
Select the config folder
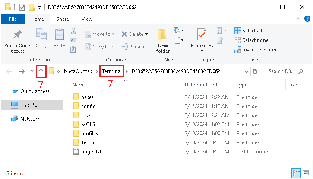(85, 106)
